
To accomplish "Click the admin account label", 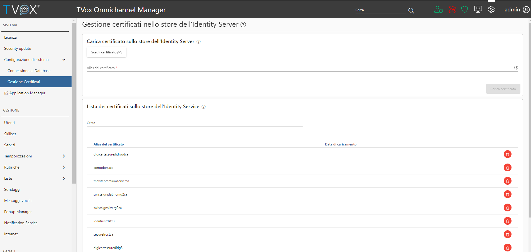I will coord(512,9).
